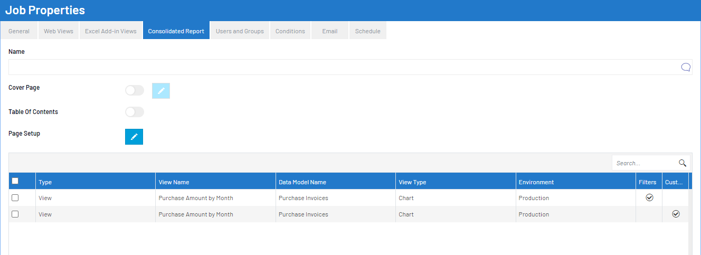This screenshot has width=701, height=255.
Task: Click the comment bubble icon in Name field
Action: [x=686, y=67]
